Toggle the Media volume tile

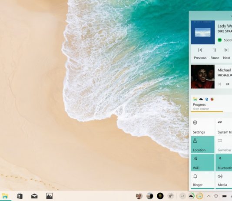(224, 180)
